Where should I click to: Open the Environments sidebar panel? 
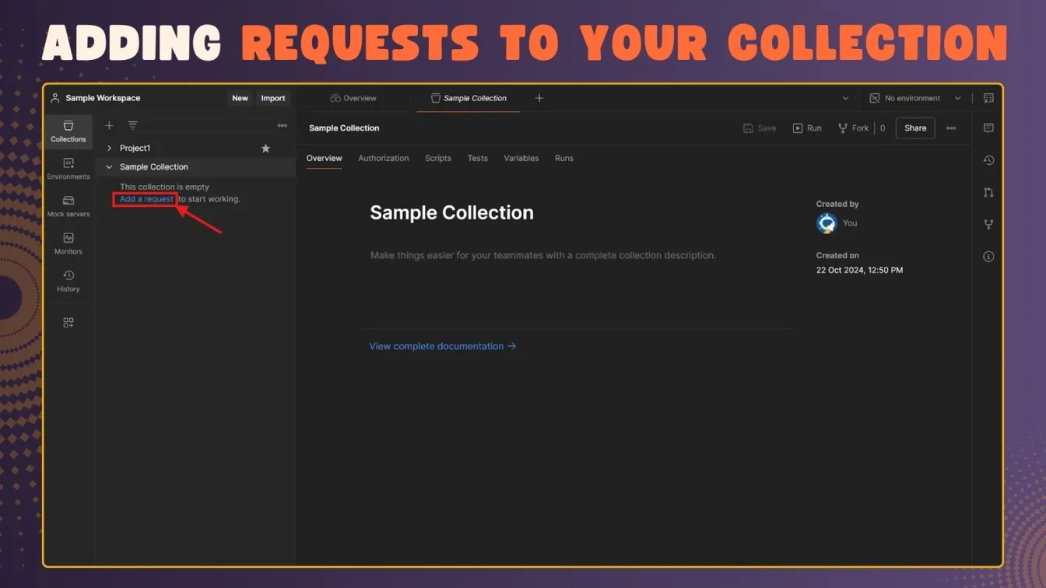coord(68,169)
